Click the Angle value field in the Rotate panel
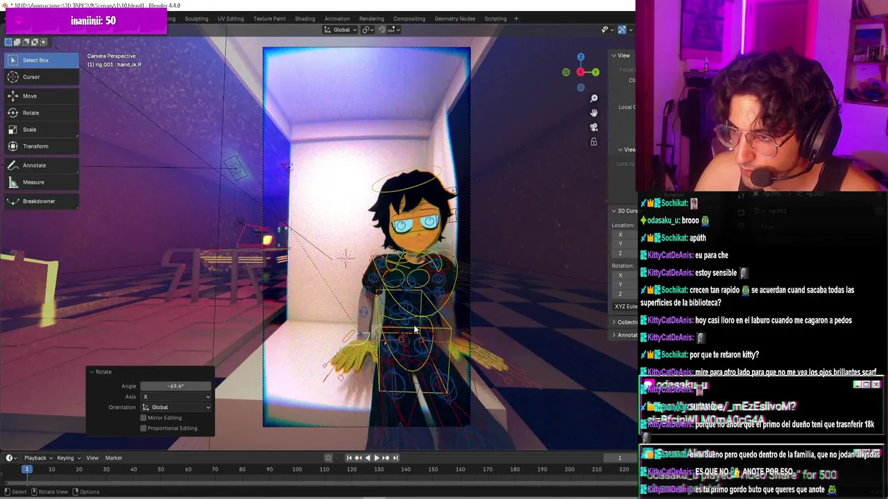888x499 pixels. click(176, 386)
